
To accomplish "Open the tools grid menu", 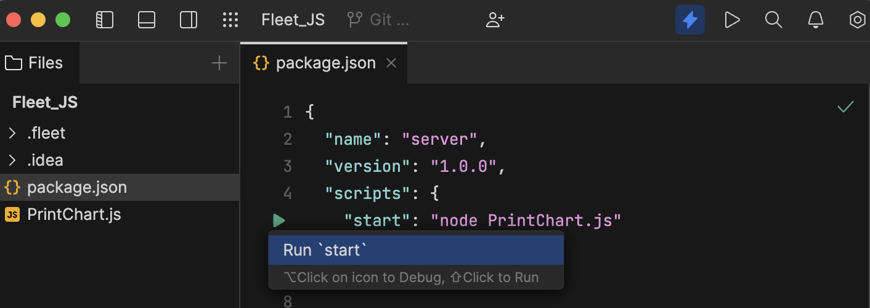I will pyautogui.click(x=230, y=20).
